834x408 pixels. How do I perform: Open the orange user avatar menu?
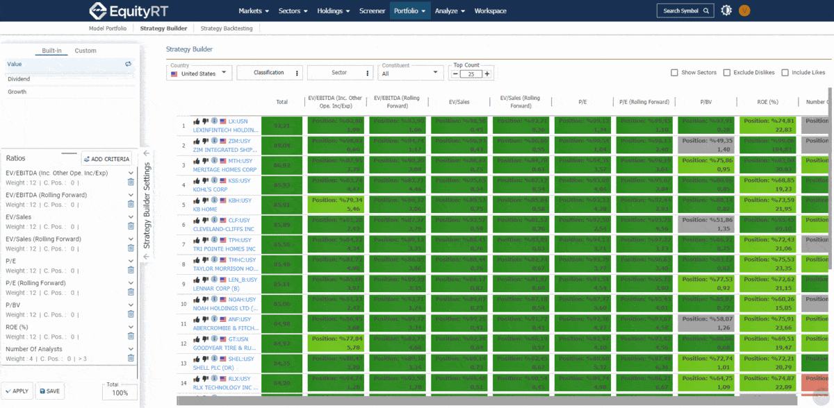click(x=745, y=10)
